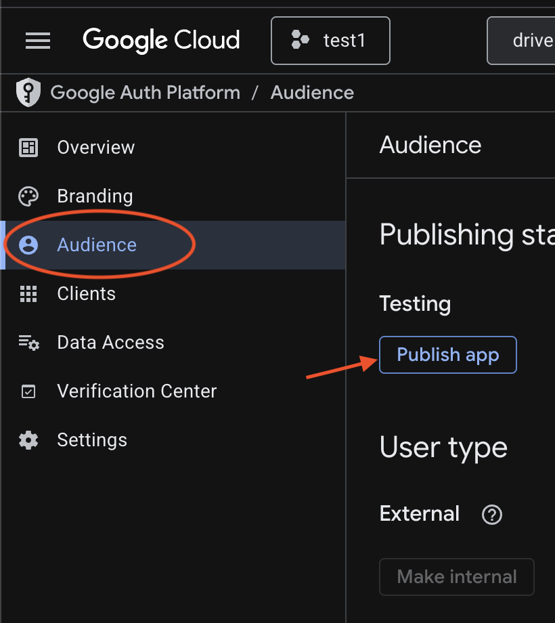Screen dimensions: 555x623
Task: Click the Data Access list icon
Action: coord(28,342)
